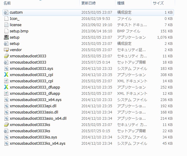
Task: Select the file name xmosusbaudiost3033asio.dll
Action: click(34, 112)
